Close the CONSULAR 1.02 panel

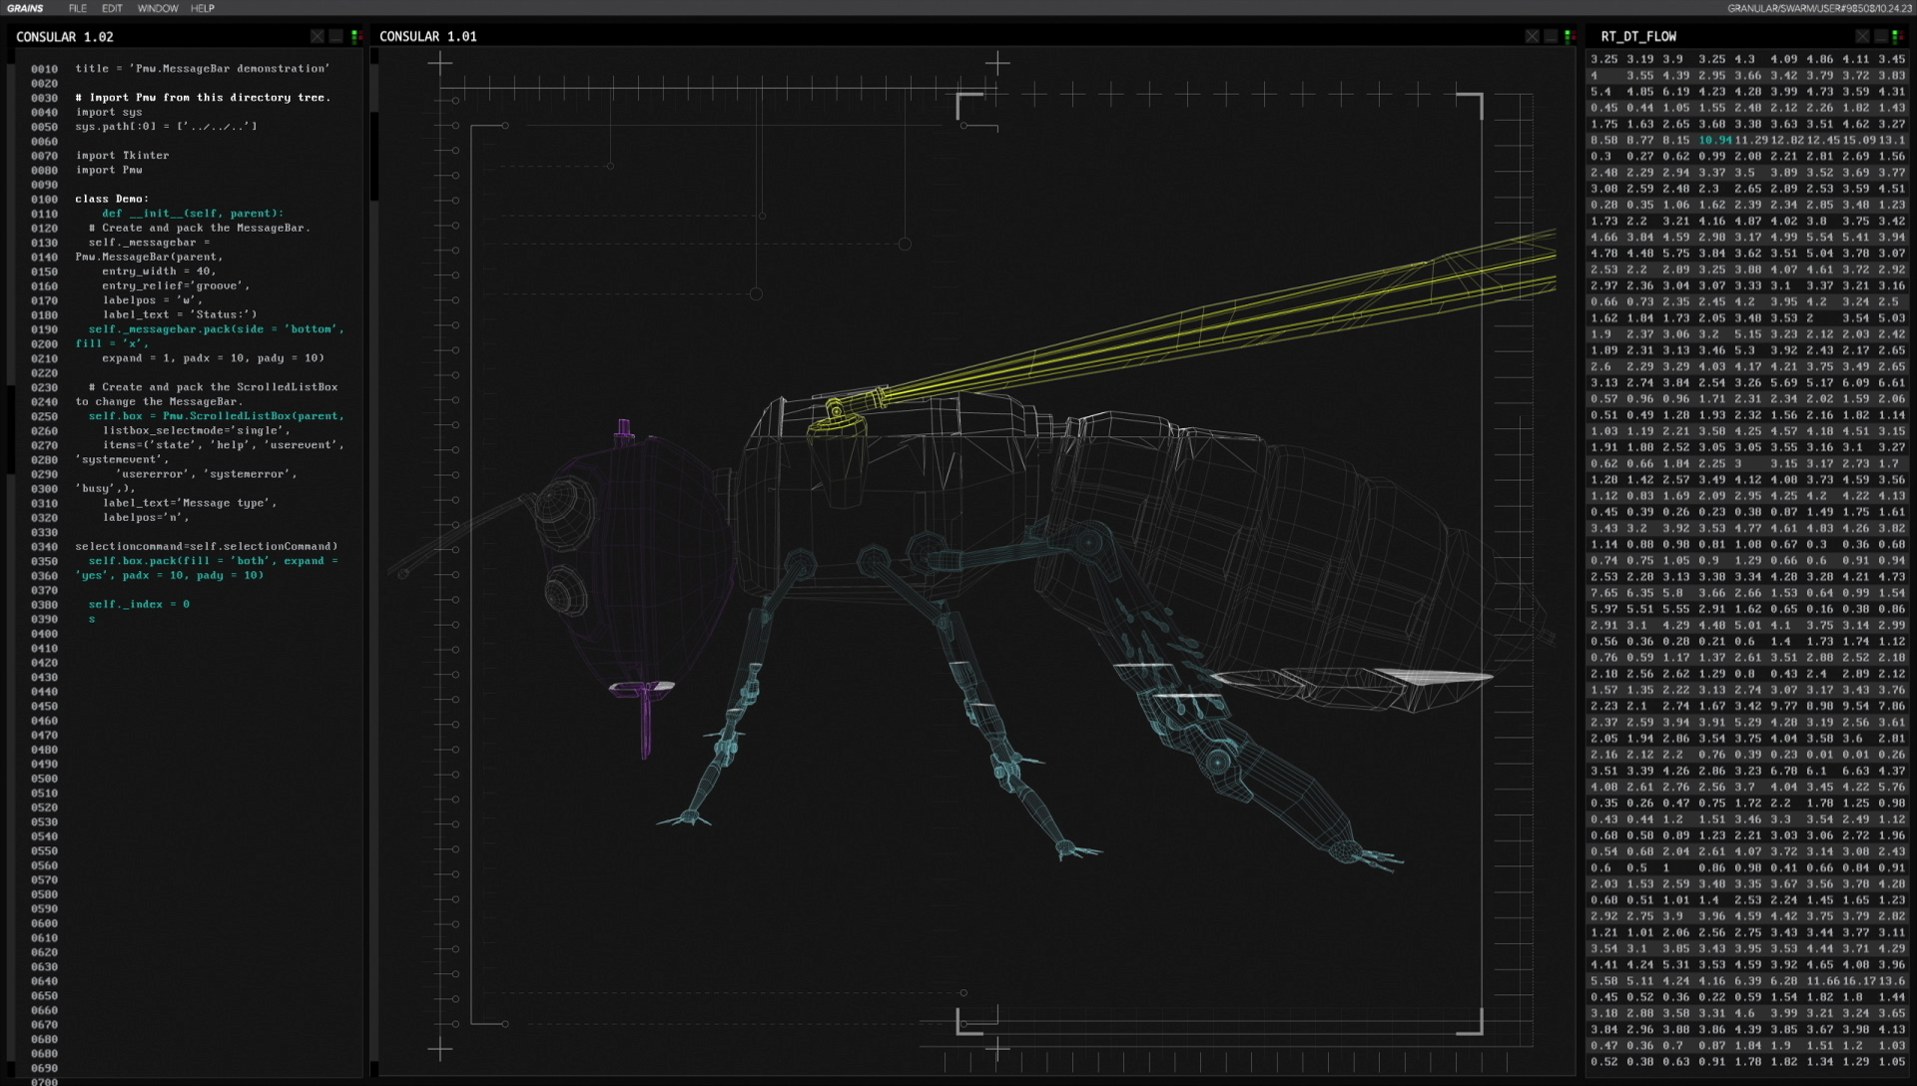(318, 36)
